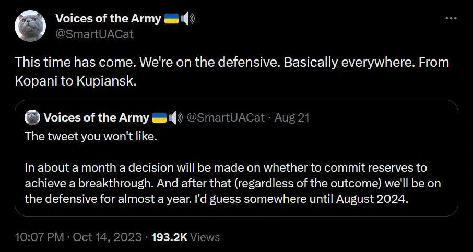473x252 pixels.
Task: View the 193.2K Views analytics
Action: (185, 237)
